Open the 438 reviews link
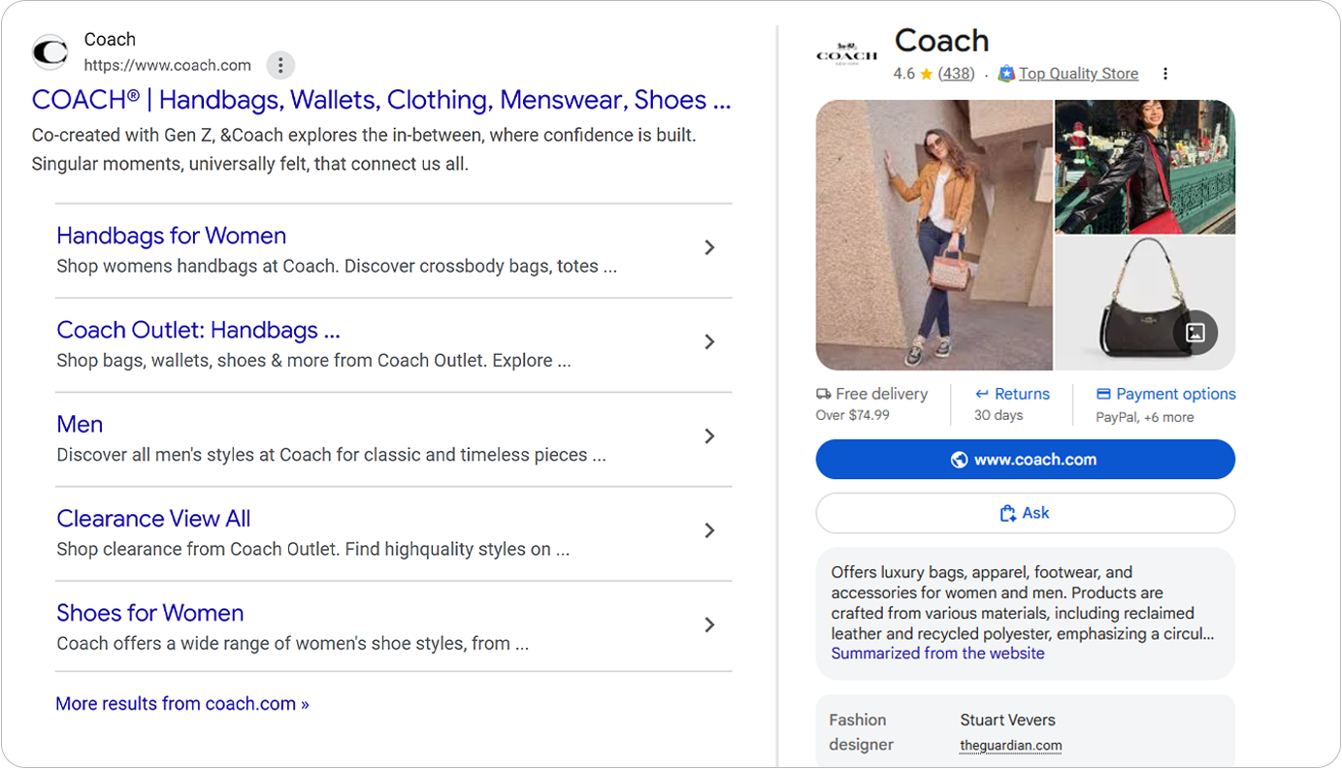Image resolution: width=1342 pixels, height=769 pixels. (x=957, y=74)
